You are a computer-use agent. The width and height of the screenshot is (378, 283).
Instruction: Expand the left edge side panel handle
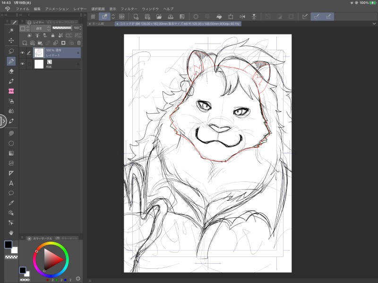click(3, 121)
